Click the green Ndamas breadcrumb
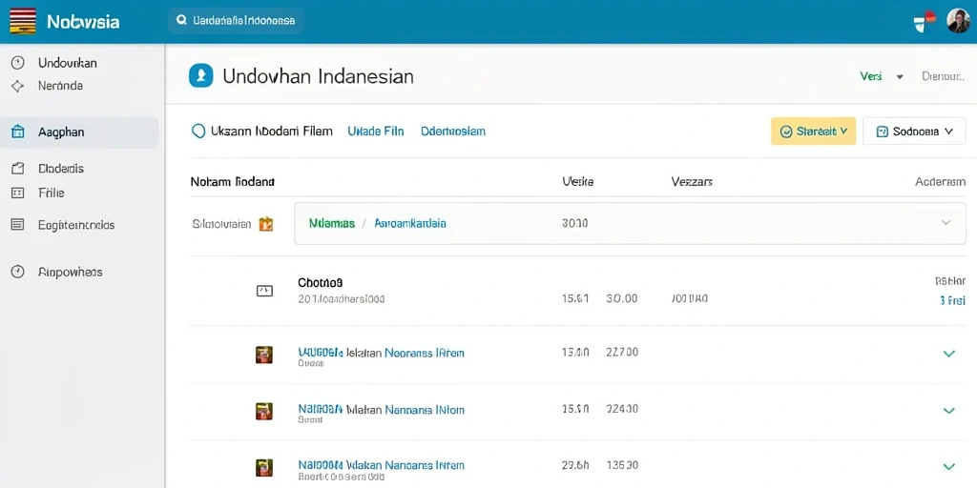Viewport: 977px width, 488px height. (331, 223)
